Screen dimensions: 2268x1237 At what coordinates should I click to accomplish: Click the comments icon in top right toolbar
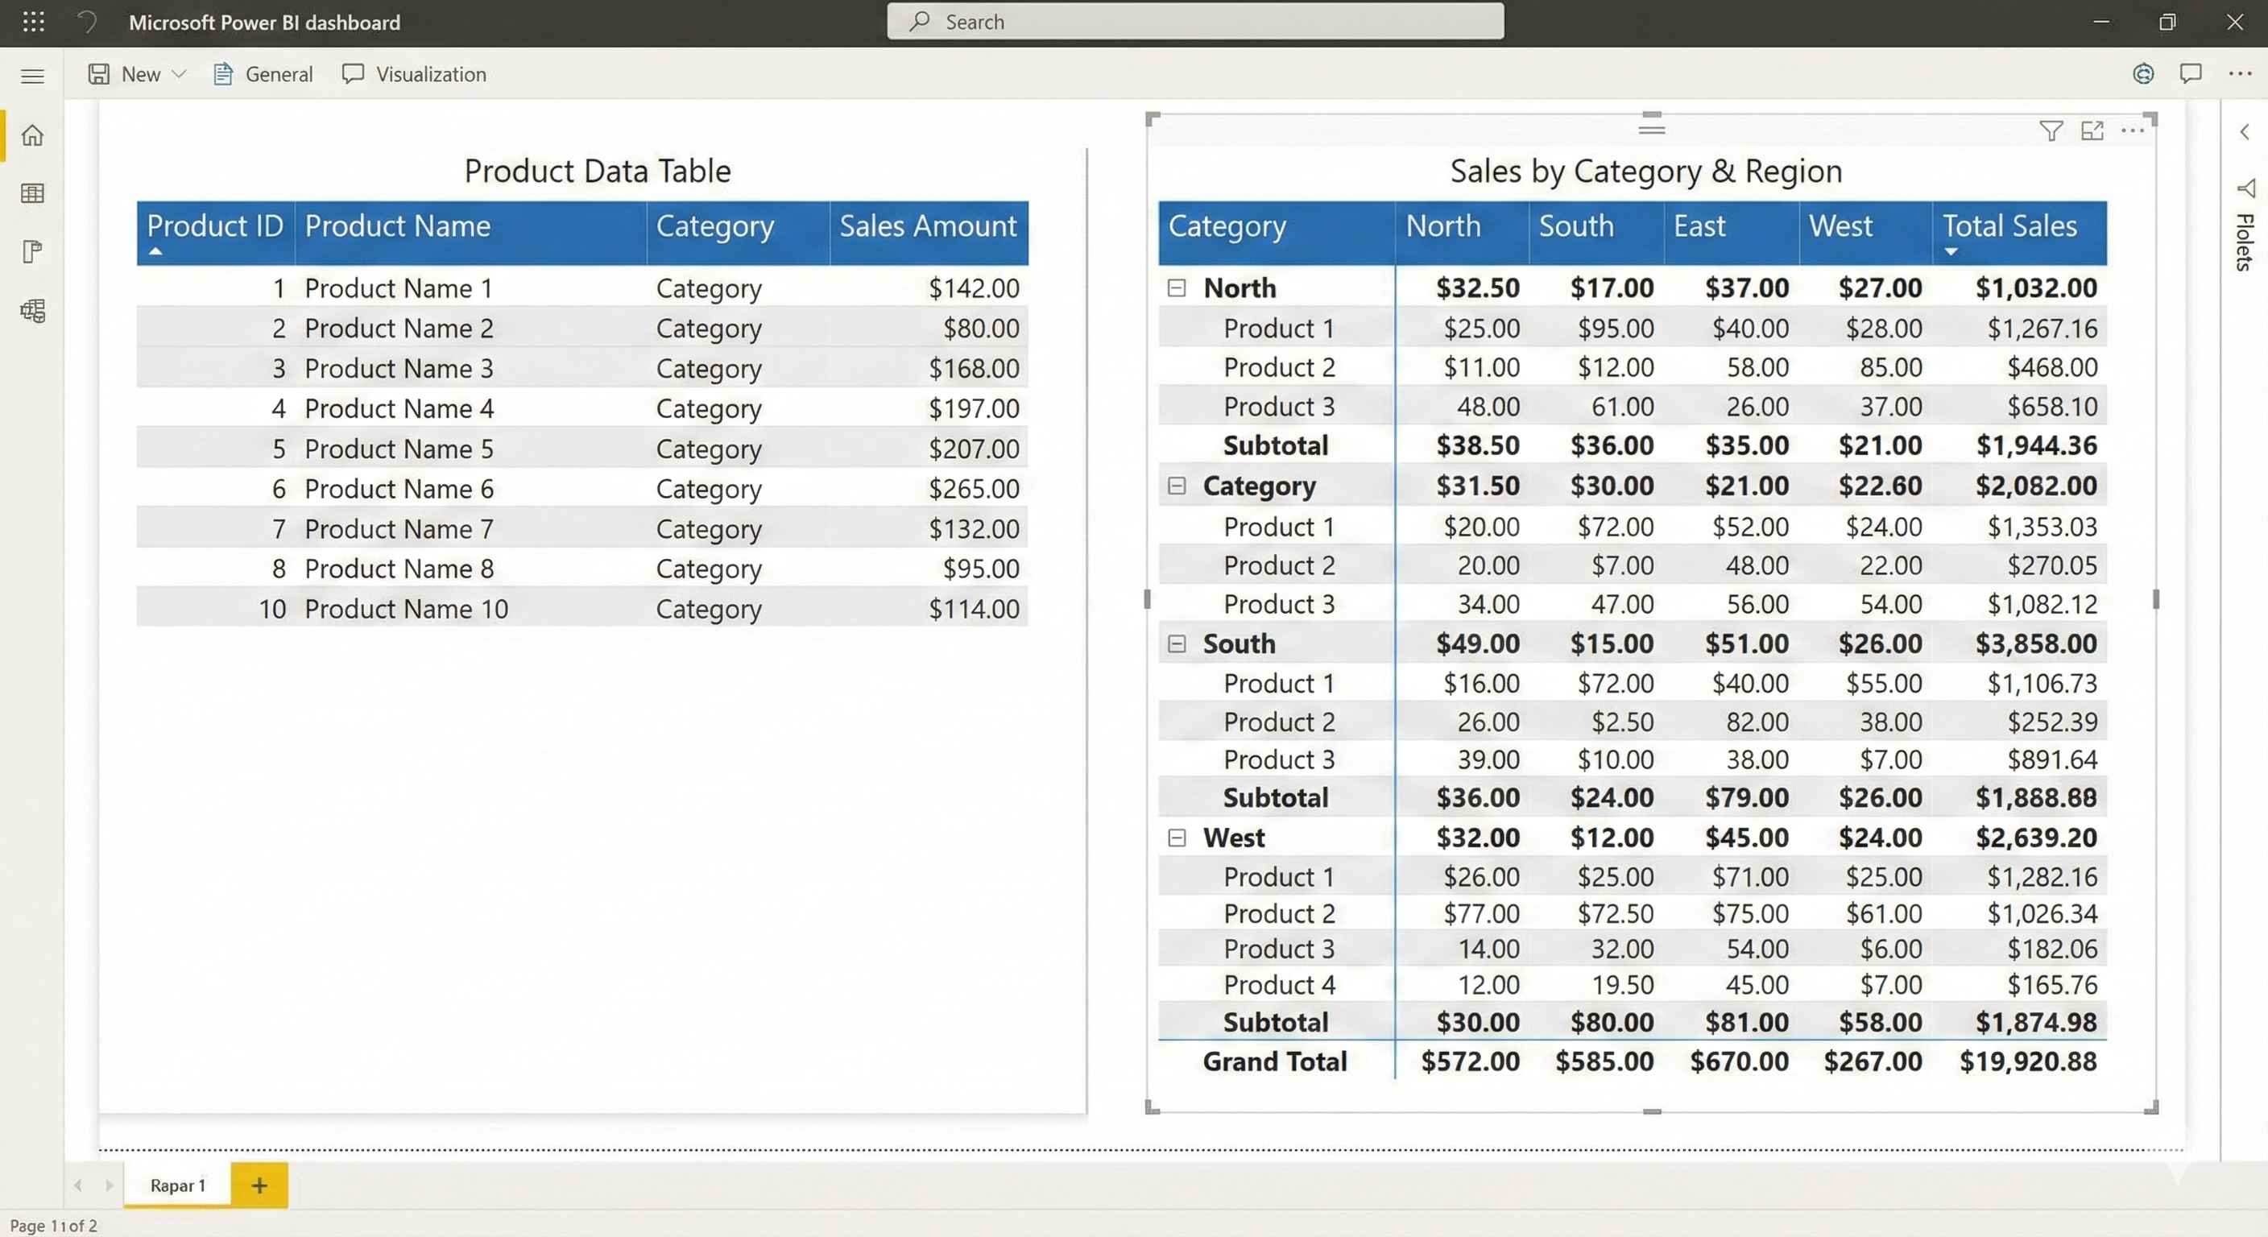(2191, 74)
